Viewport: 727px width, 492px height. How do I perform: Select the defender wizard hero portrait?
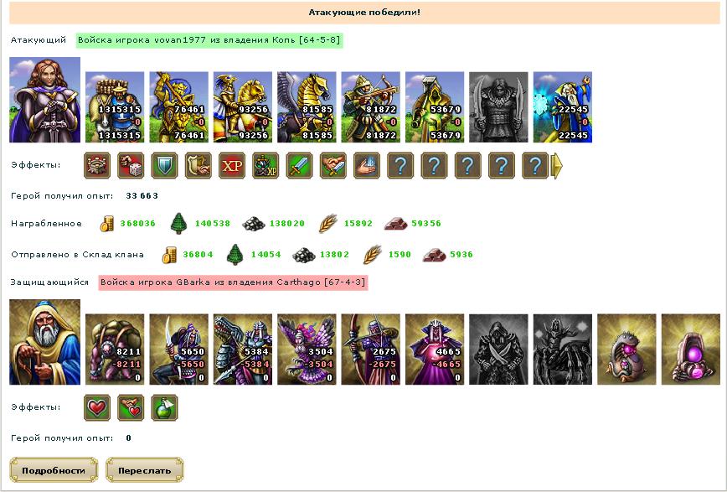point(45,342)
